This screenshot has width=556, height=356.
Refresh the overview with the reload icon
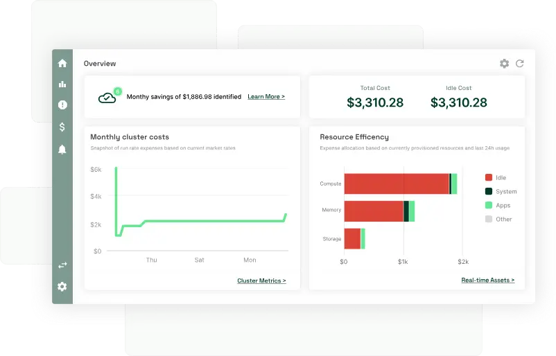coord(520,64)
